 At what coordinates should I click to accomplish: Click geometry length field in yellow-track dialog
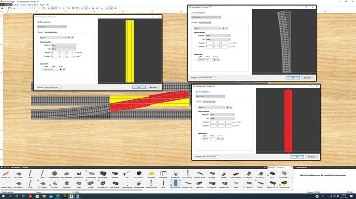click(x=47, y=69)
